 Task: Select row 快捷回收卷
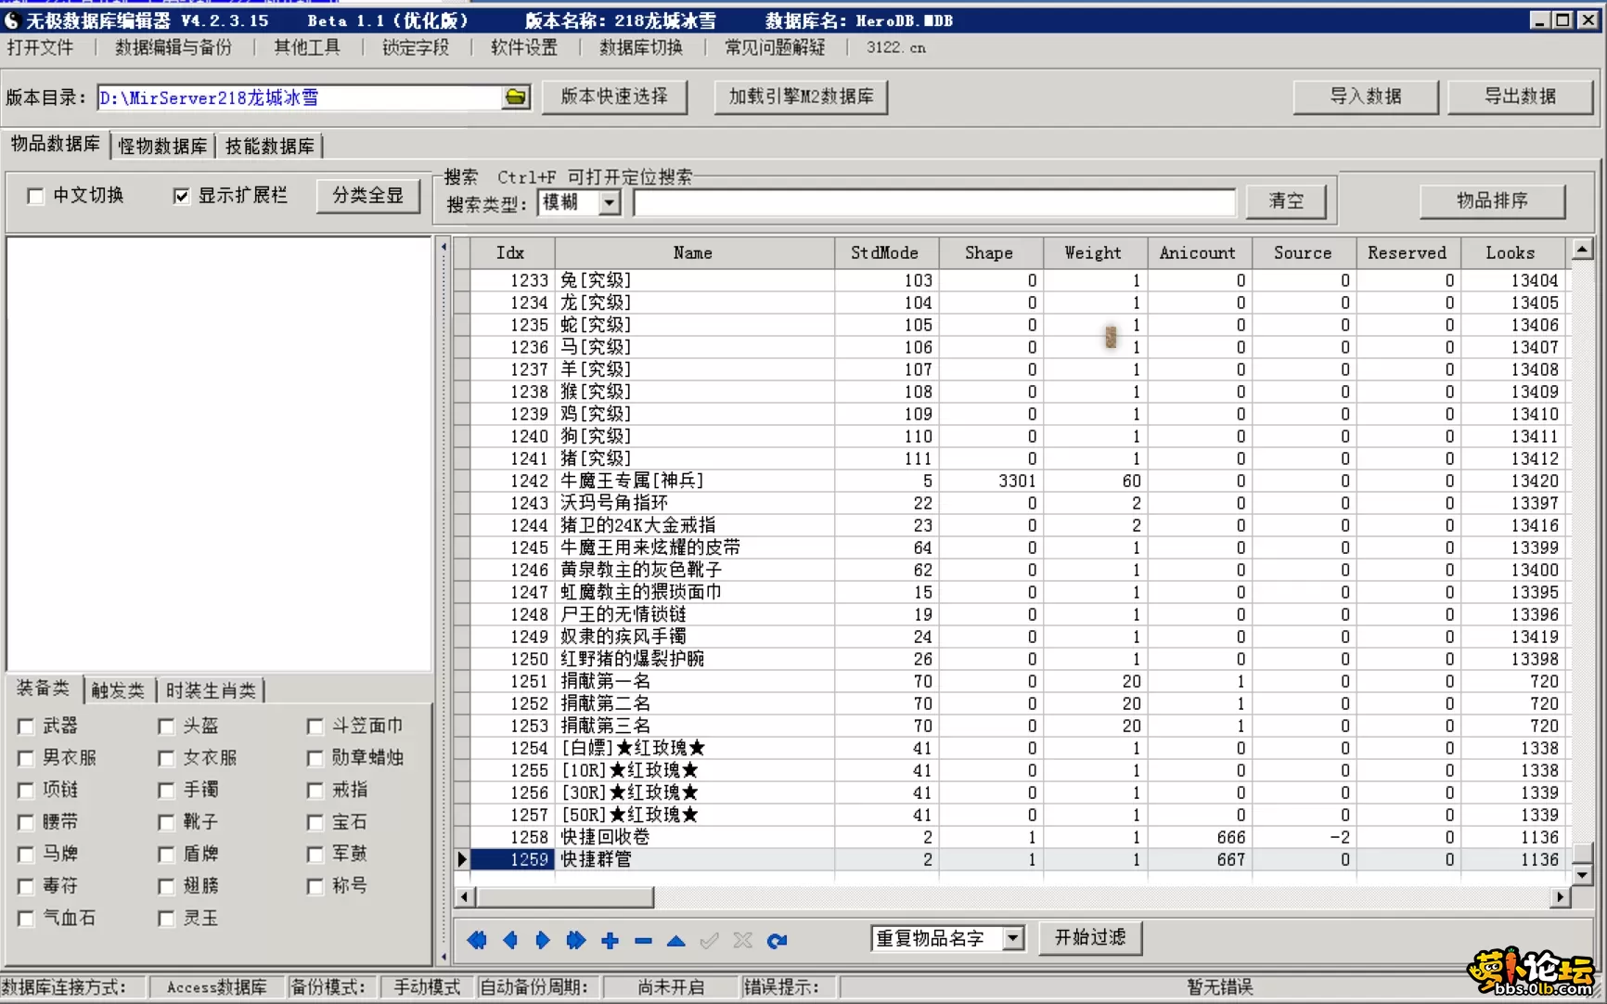[1017, 837]
